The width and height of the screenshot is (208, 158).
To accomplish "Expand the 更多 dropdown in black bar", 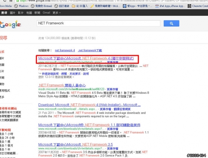I will click(57, 13).
